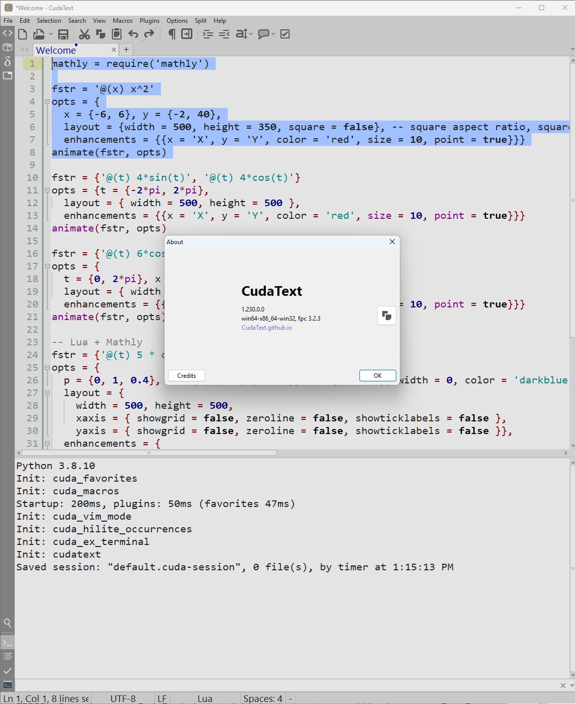Open the Console panel from sidebar

click(8, 643)
